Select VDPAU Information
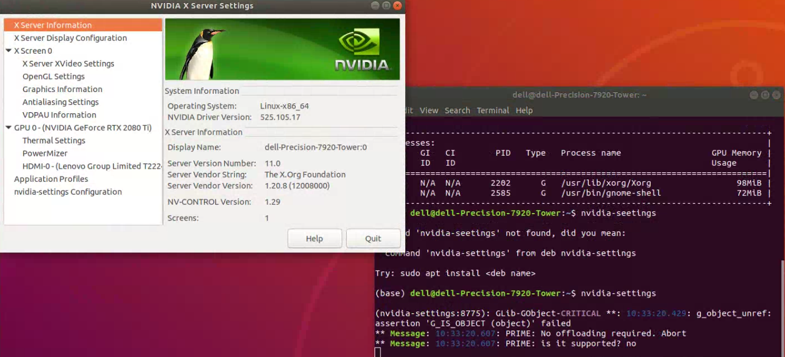 pos(59,114)
